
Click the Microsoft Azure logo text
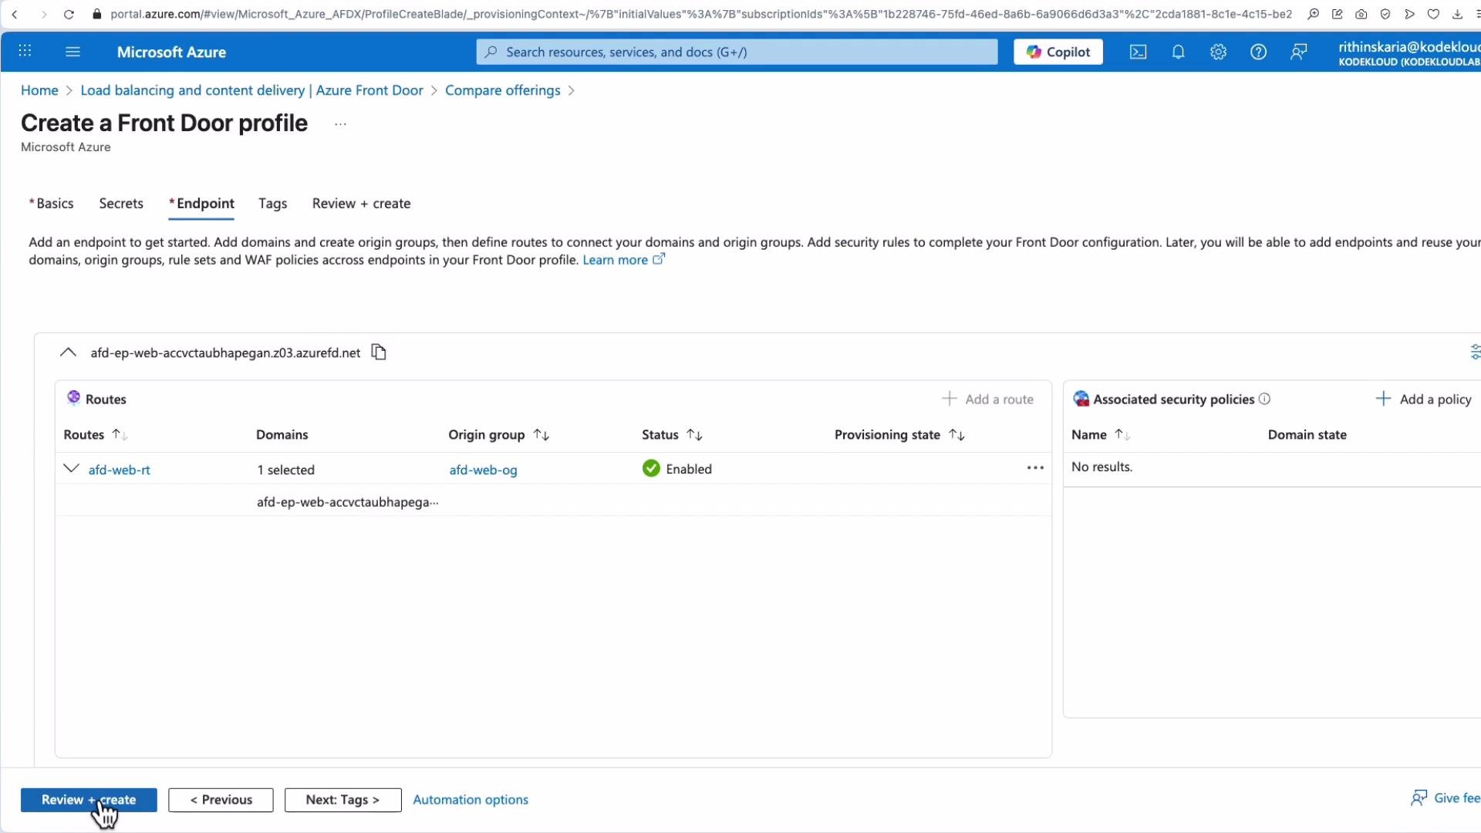pos(171,52)
